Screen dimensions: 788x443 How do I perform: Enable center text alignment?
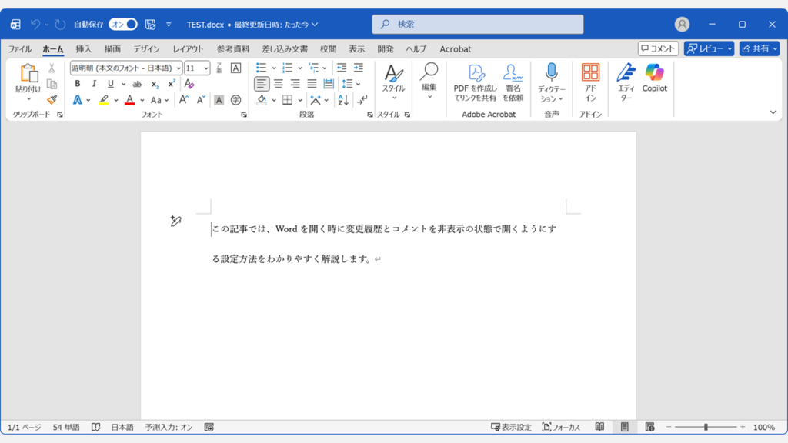(x=279, y=82)
